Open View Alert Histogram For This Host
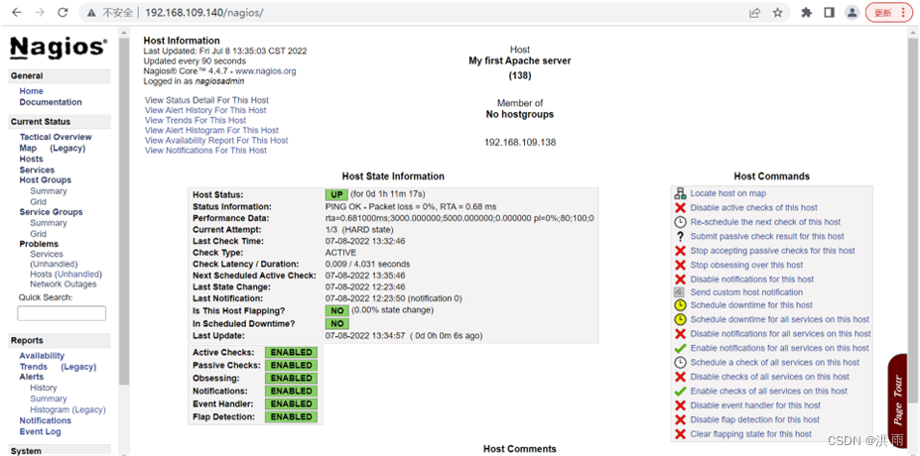This screenshot has height=456, width=920. (211, 130)
